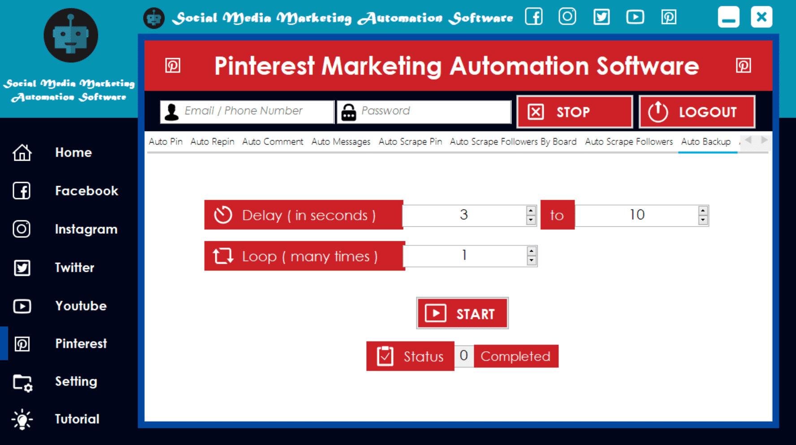Click the large robot logo in the sidebar
Image resolution: width=796 pixels, height=445 pixels.
click(71, 35)
